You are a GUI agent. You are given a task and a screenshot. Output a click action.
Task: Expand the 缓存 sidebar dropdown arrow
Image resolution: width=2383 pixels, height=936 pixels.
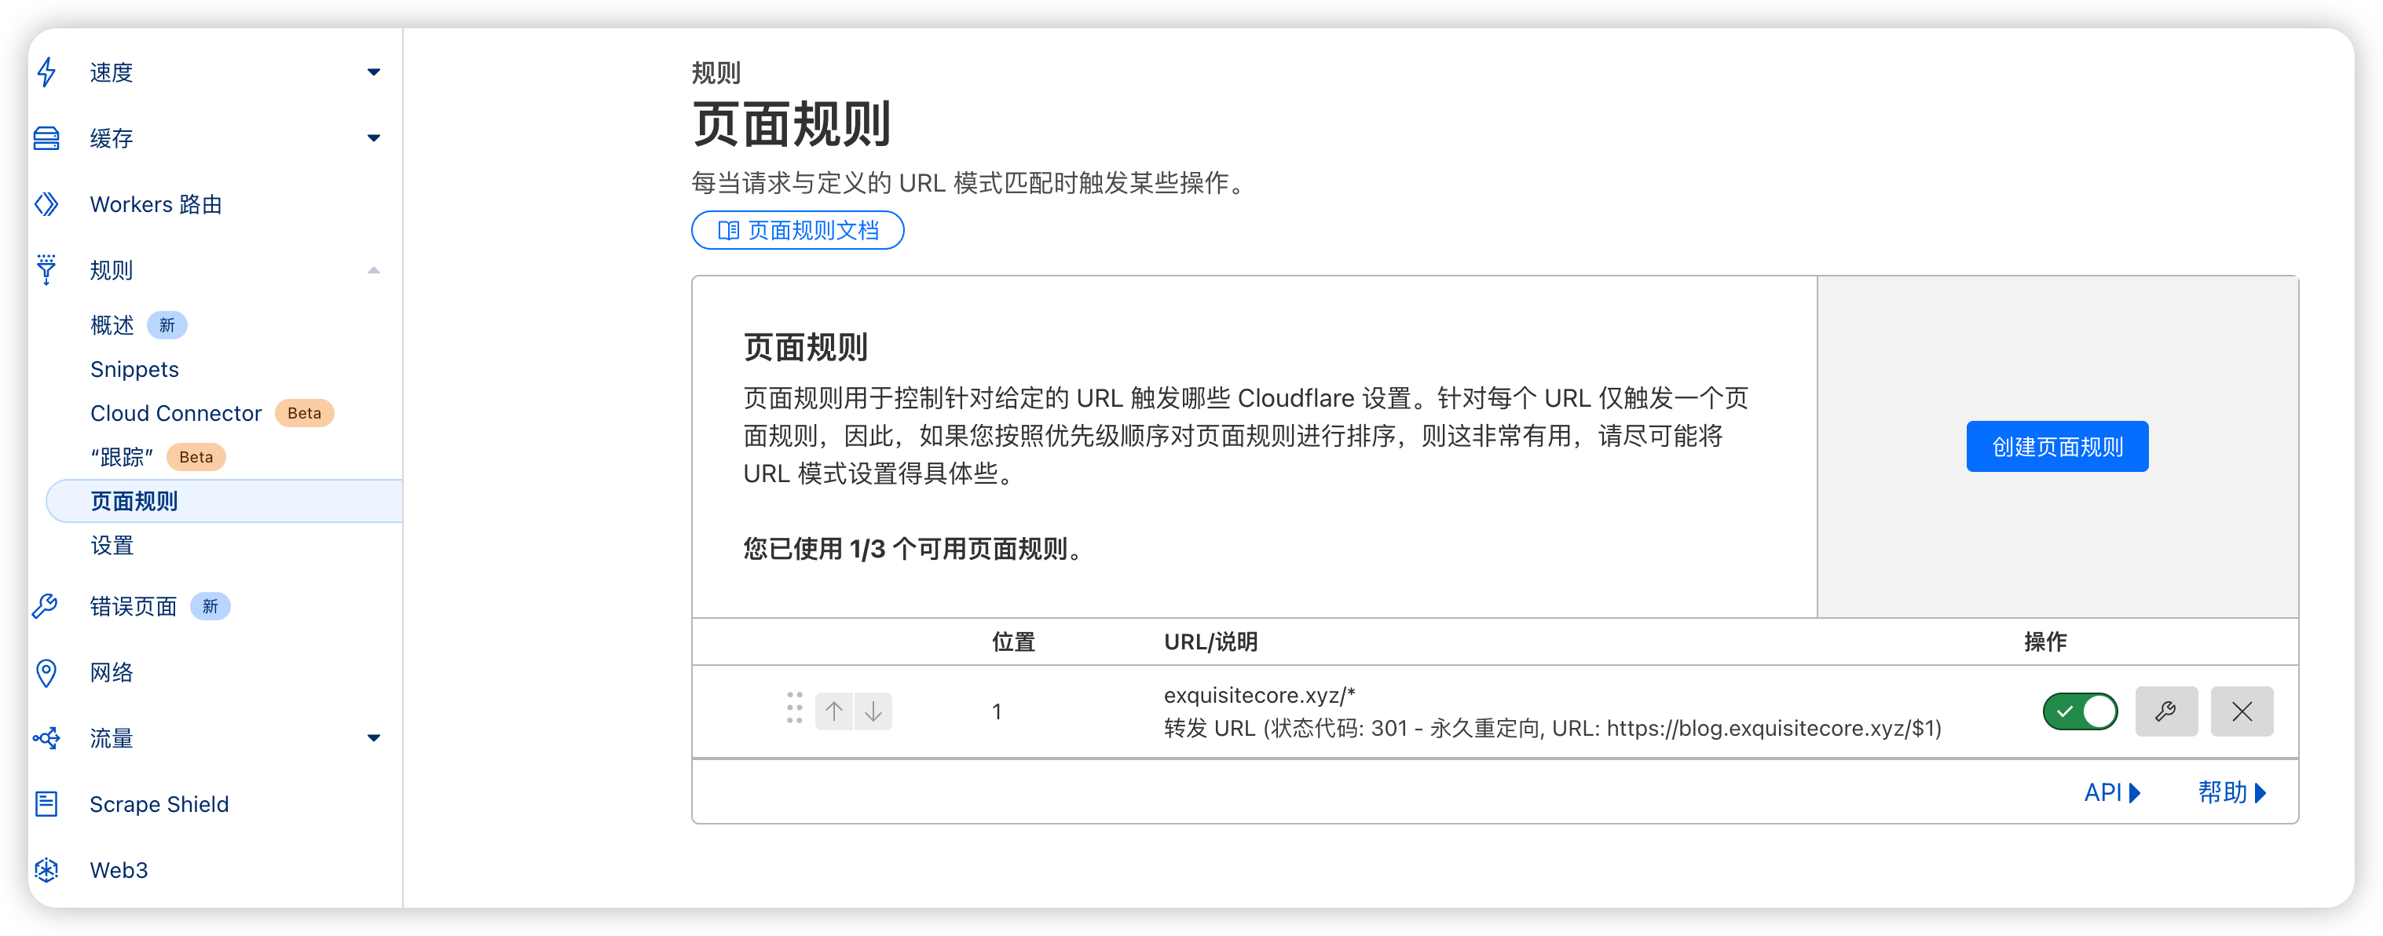(374, 138)
